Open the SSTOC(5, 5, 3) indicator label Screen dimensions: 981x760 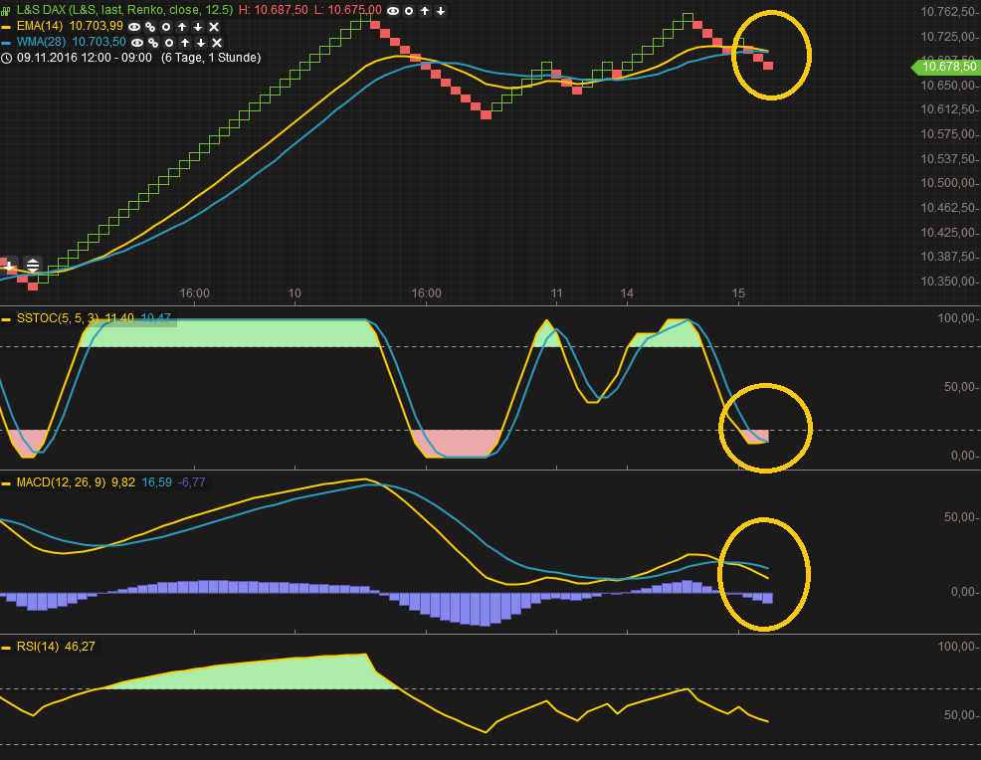(60, 317)
